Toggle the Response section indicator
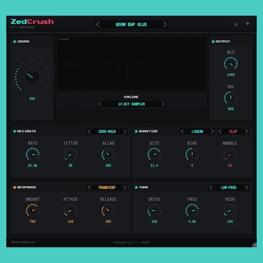 [15, 187]
